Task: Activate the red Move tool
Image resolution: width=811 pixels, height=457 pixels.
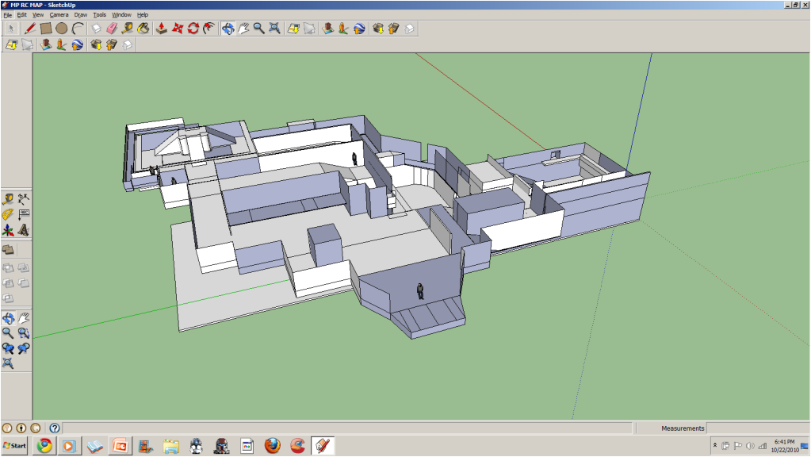Action: pos(178,29)
